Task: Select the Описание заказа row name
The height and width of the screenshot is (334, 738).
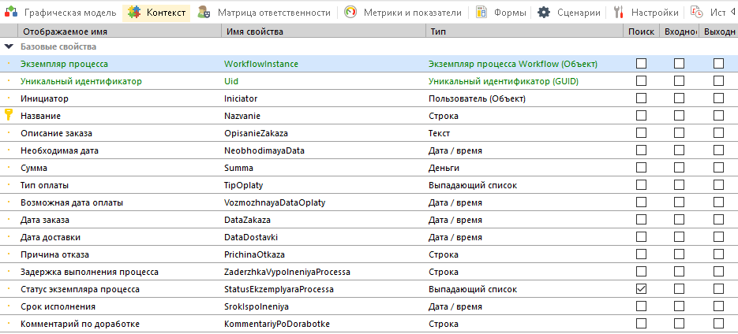Action: coord(56,133)
